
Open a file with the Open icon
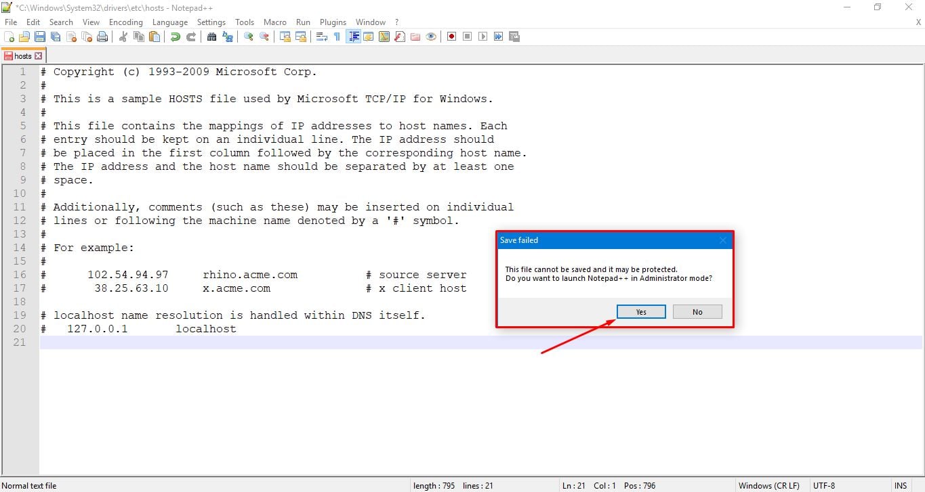tap(24, 37)
